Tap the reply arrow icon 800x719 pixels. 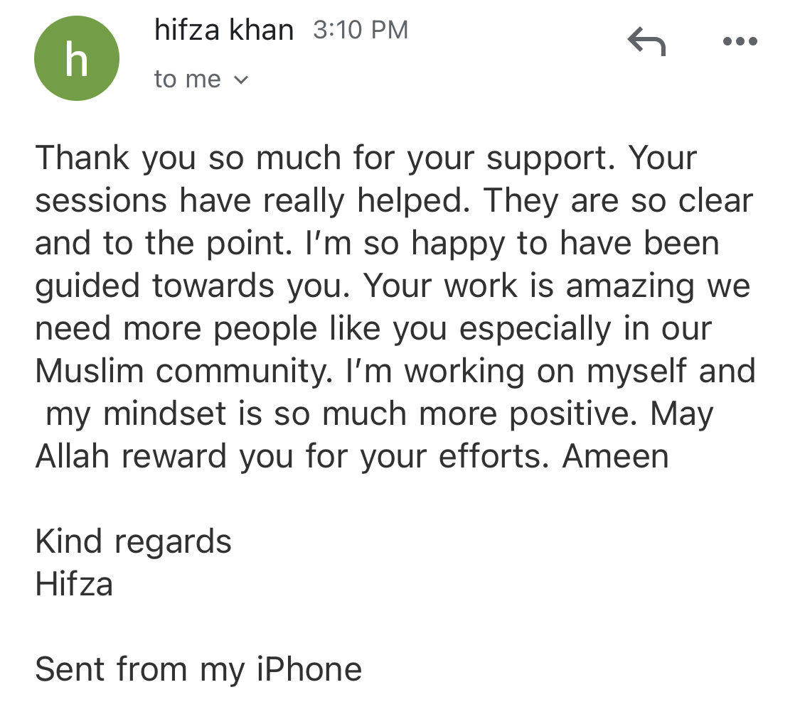[646, 41]
